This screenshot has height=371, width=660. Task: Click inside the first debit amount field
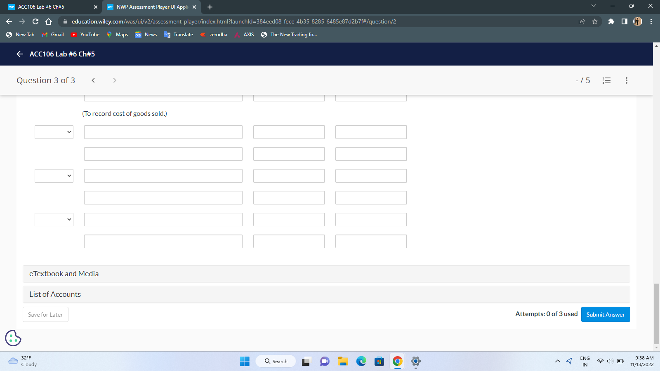[288, 132]
